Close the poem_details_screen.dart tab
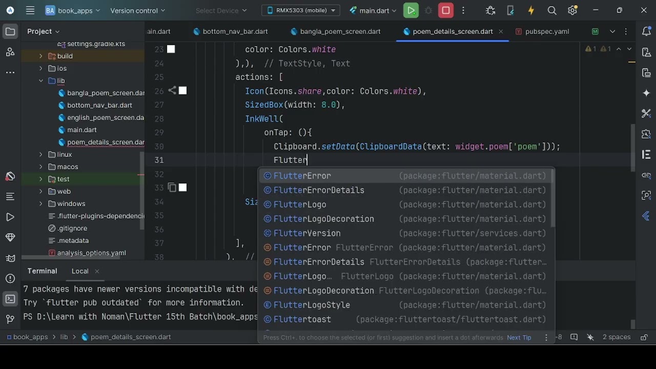Screen dimensions: 656x369 click(501, 32)
